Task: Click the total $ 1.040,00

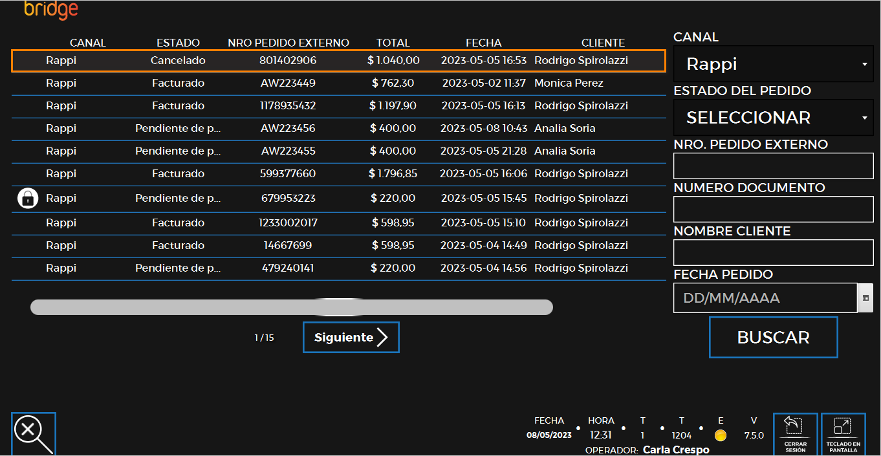Action: click(x=393, y=60)
